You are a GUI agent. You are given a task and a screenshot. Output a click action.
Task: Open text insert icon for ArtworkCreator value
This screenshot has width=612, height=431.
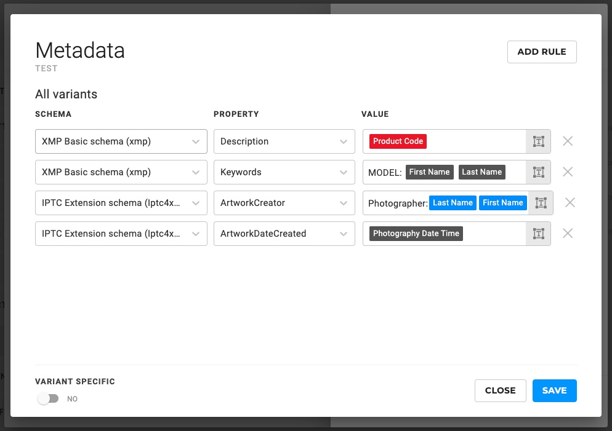point(541,203)
